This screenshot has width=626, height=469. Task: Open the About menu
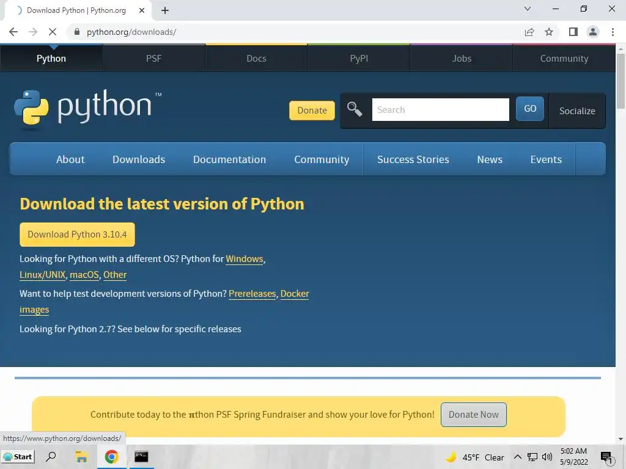click(70, 159)
